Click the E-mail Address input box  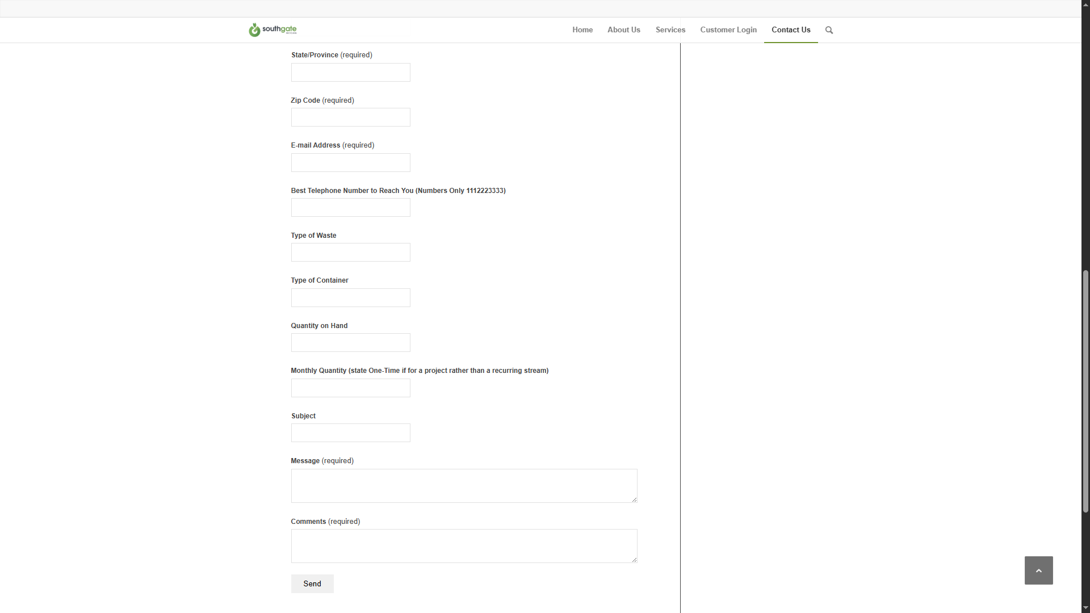click(350, 163)
